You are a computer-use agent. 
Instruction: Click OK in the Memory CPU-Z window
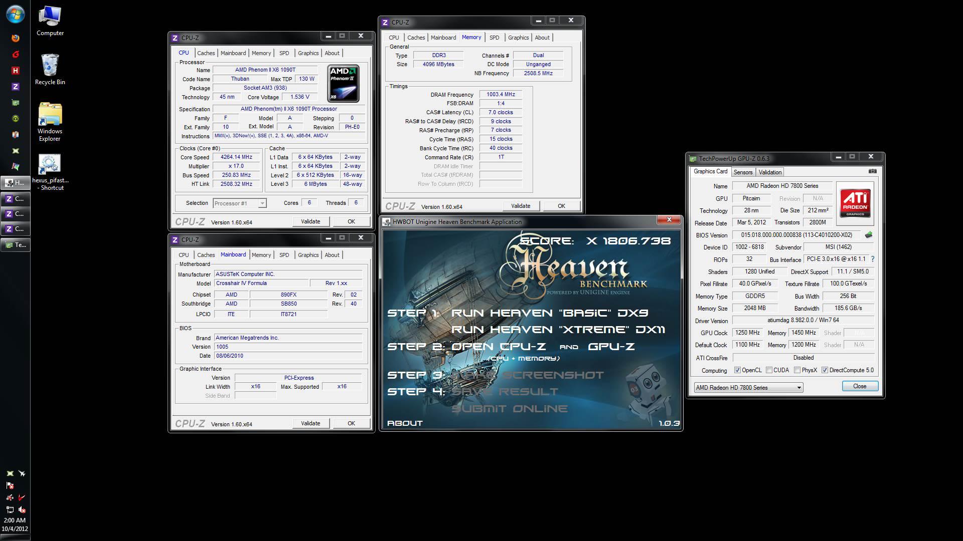pyautogui.click(x=561, y=206)
